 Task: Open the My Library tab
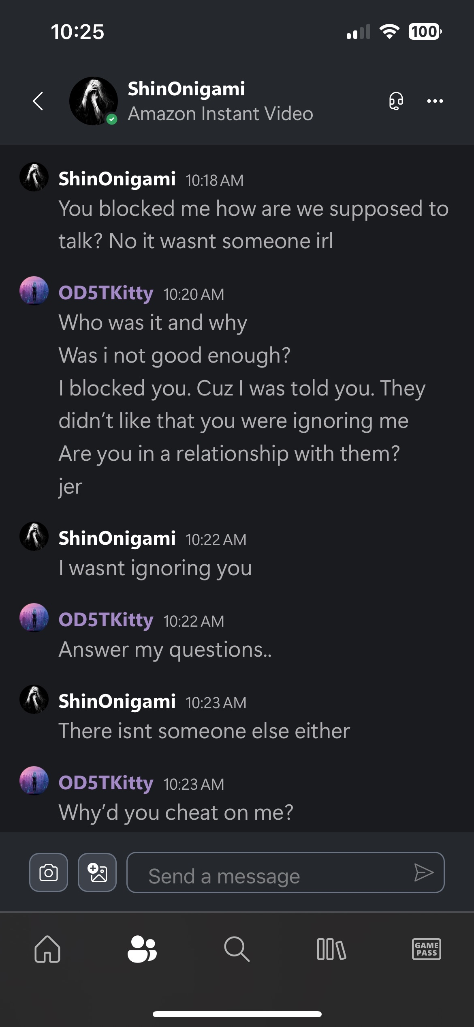[x=331, y=949]
